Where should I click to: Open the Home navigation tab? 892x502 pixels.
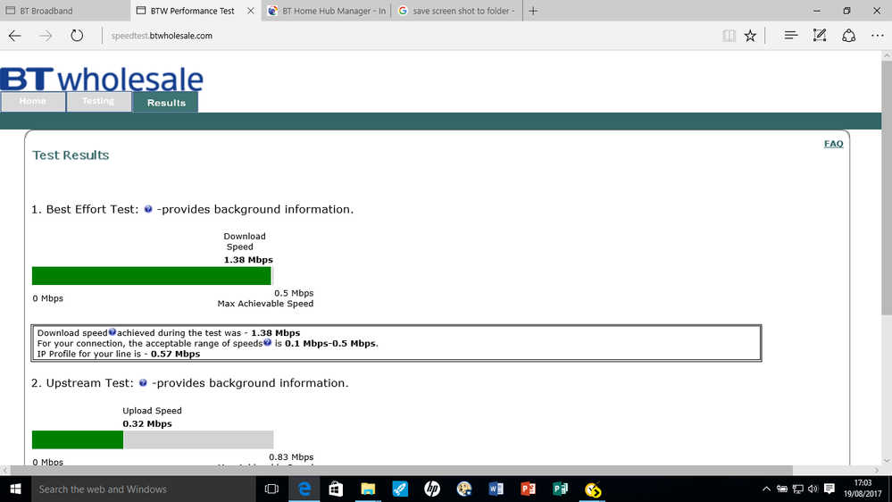(x=32, y=101)
